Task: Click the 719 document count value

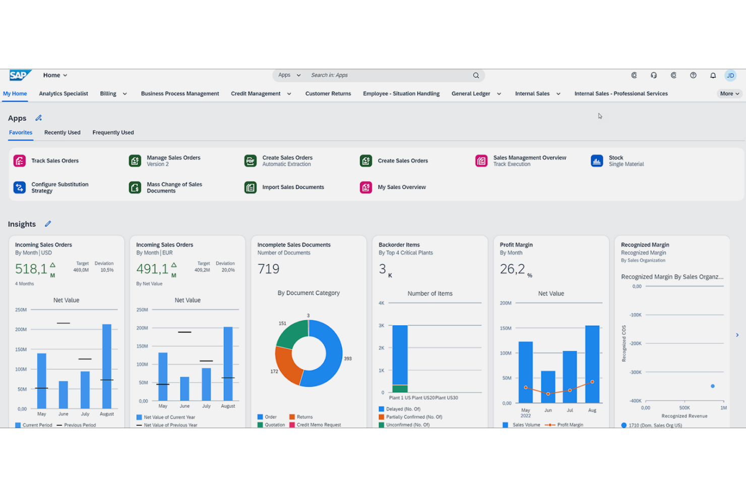Action: [x=268, y=269]
